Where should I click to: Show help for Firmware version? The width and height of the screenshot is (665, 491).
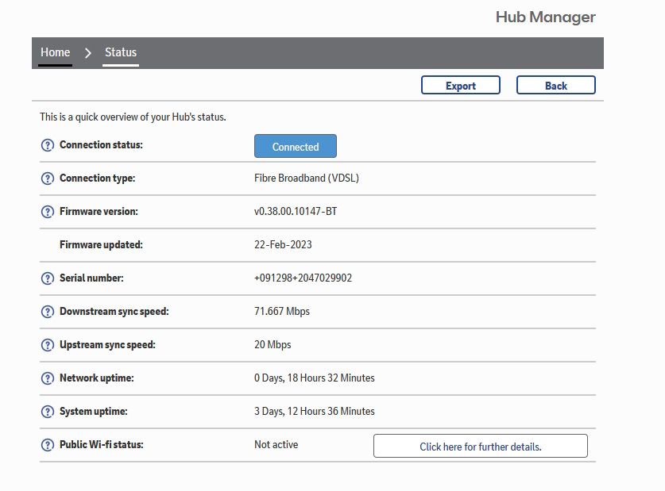pos(47,212)
